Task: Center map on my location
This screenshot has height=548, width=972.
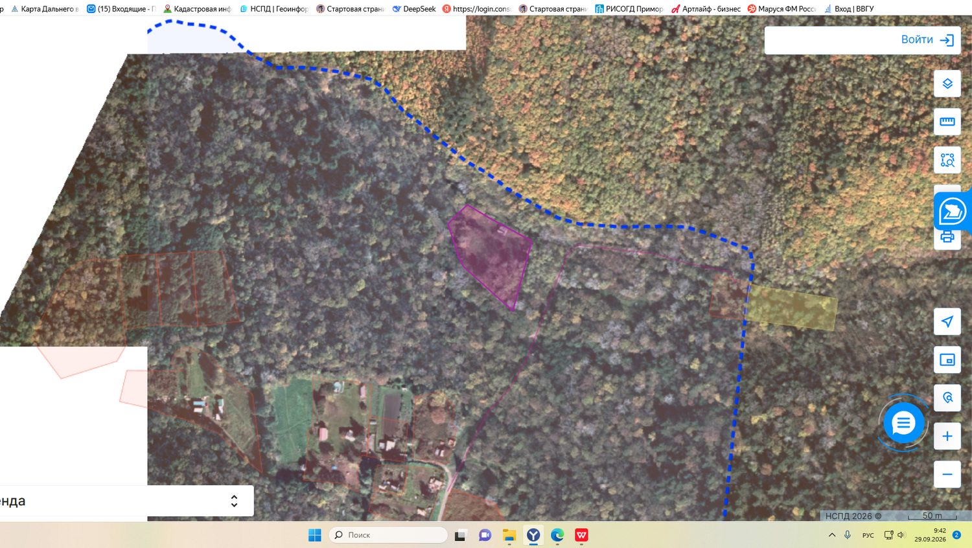Action: [x=947, y=321]
